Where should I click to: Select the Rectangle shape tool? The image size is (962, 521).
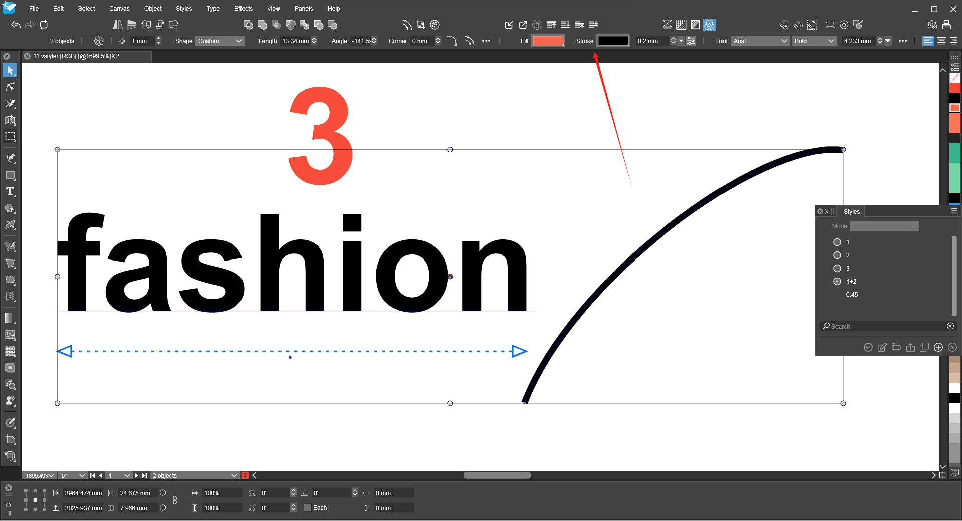(x=10, y=175)
